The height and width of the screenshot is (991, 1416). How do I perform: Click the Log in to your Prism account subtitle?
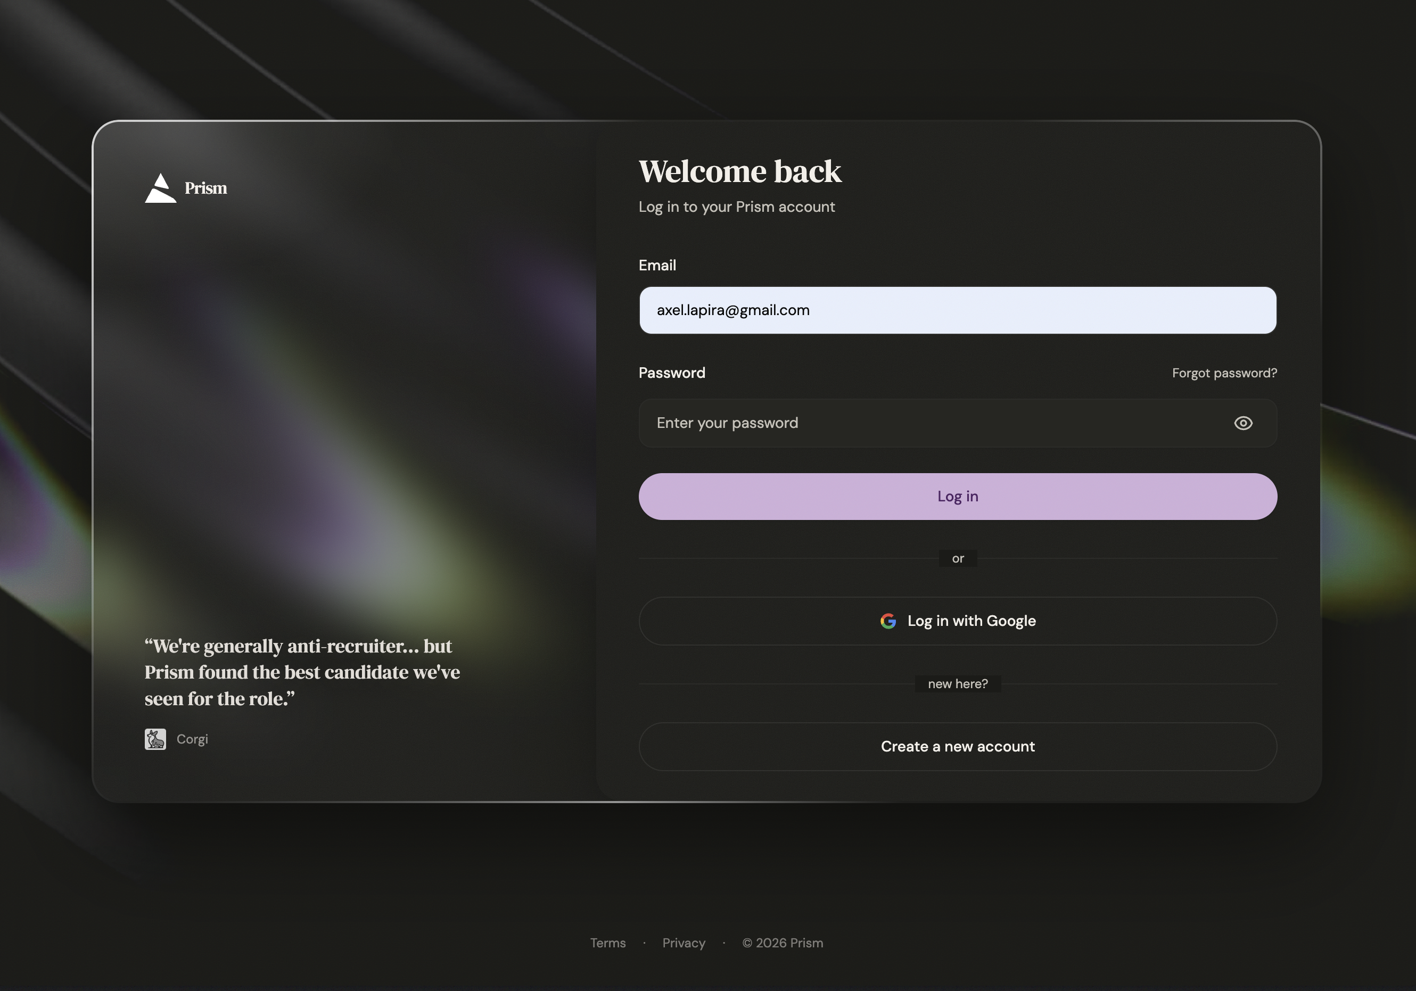click(x=736, y=207)
